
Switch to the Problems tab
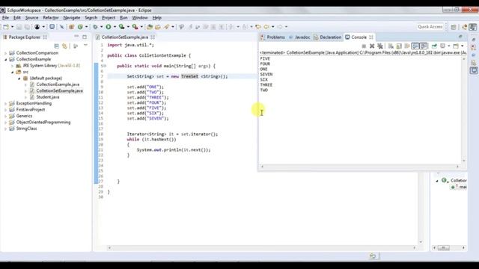click(x=272, y=37)
